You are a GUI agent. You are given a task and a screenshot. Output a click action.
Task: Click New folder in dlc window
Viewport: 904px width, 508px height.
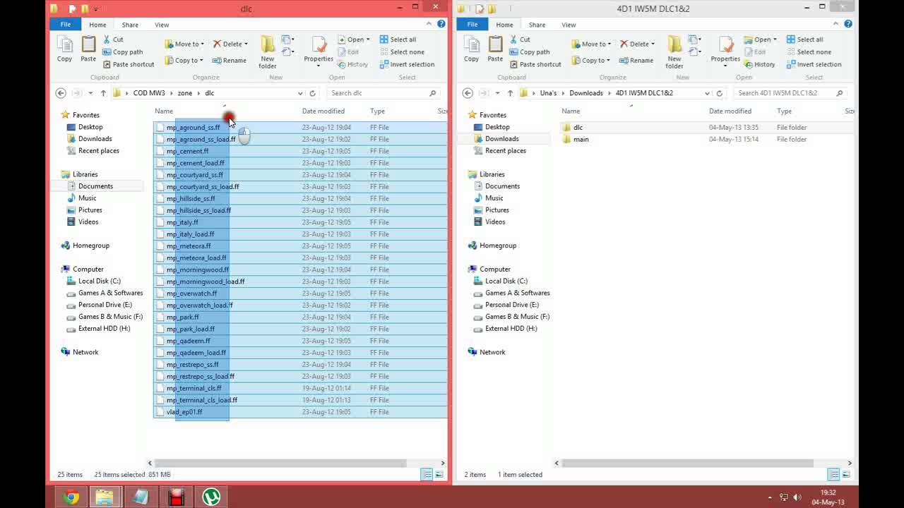pyautogui.click(x=268, y=52)
